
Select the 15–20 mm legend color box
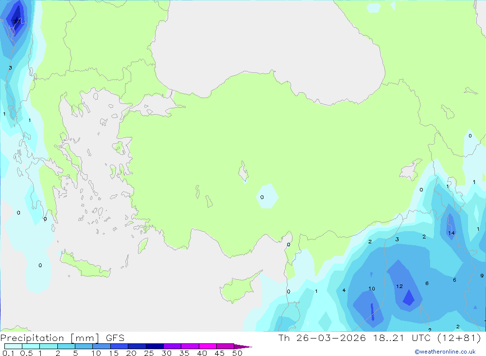(120, 346)
